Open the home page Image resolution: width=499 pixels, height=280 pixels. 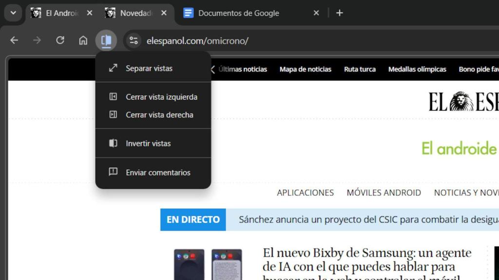(x=83, y=40)
